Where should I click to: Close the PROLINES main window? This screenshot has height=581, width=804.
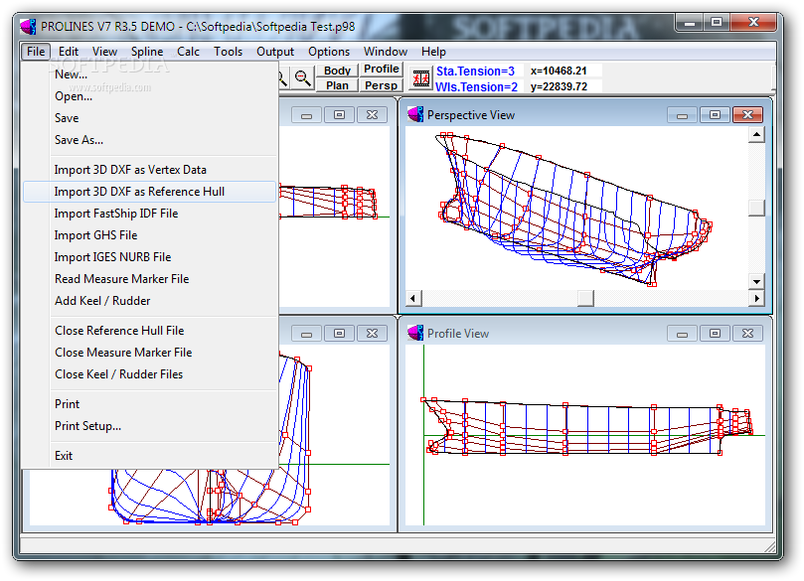click(x=752, y=23)
